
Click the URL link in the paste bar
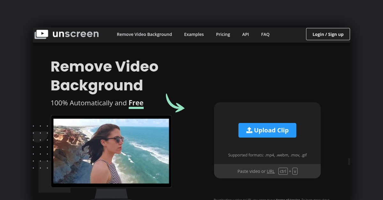pos(270,171)
